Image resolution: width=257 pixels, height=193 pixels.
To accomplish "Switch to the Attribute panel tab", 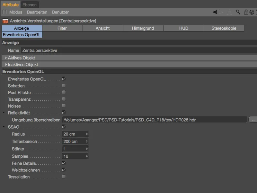I will (11, 5).
